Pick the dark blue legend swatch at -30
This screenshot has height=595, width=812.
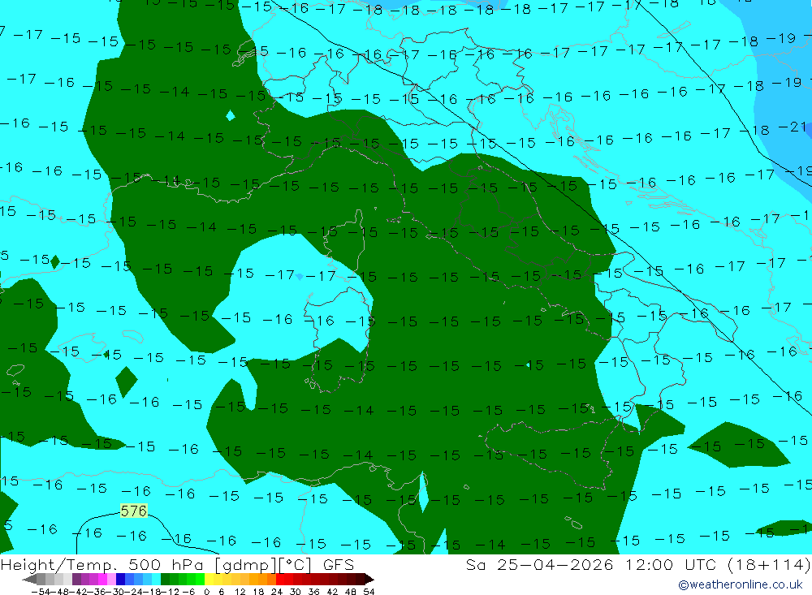pos(121,579)
